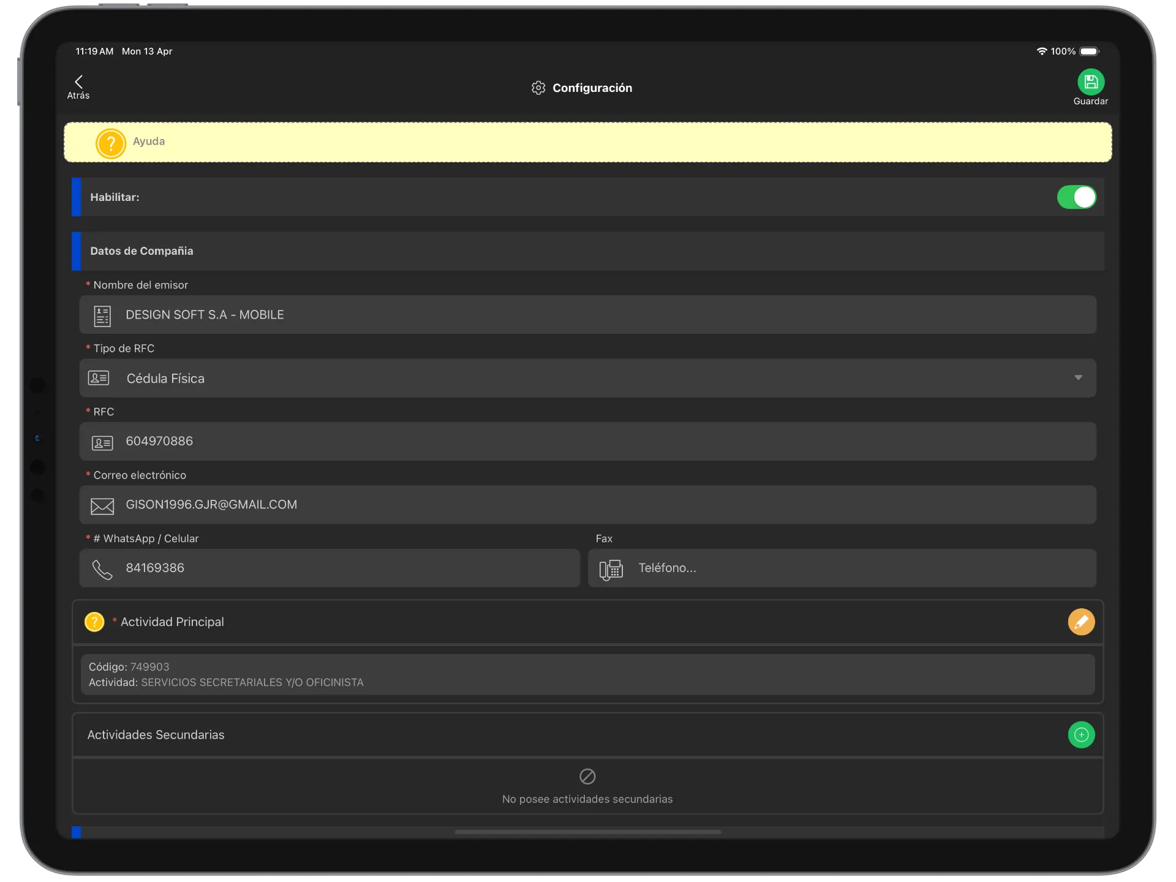Image resolution: width=1176 pixels, height=882 pixels.
Task: Tap the question mark icon beside Actividad Principal
Action: [x=94, y=622]
